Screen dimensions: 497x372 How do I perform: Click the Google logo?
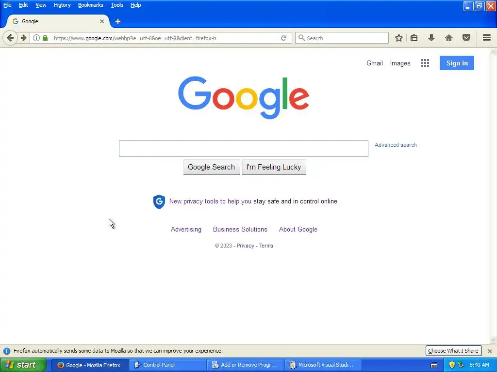244,97
